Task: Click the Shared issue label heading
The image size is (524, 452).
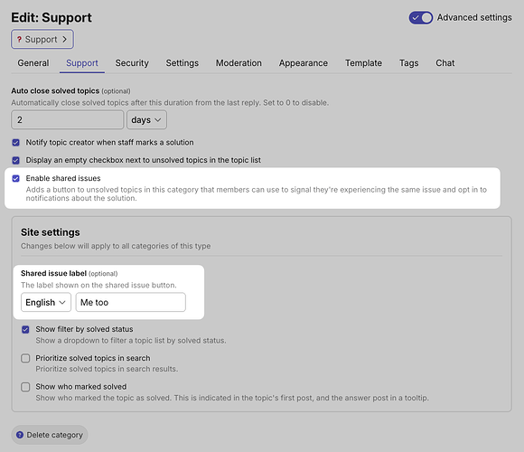Action: pos(53,274)
